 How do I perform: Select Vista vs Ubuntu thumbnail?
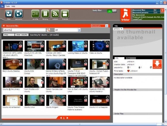click(100, 46)
